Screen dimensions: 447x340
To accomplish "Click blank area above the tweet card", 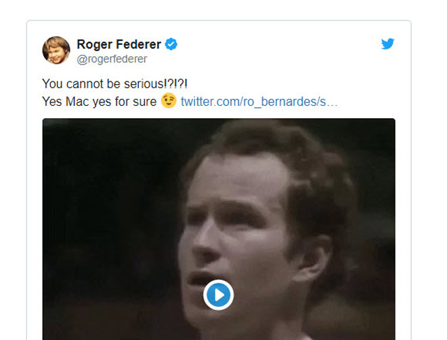I will pyautogui.click(x=217, y=10).
